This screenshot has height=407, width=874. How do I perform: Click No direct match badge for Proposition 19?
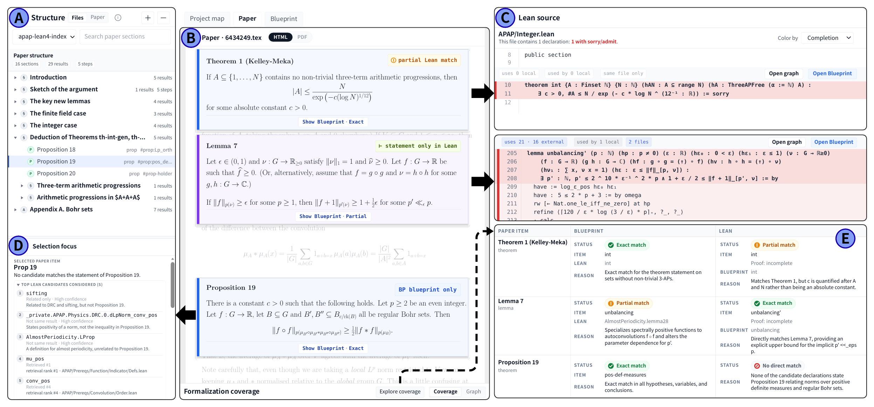click(778, 366)
